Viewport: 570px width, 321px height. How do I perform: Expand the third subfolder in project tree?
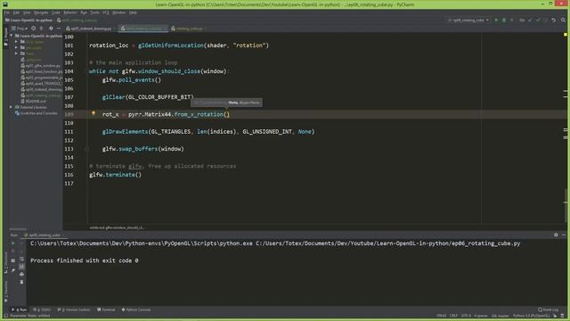[x=16, y=53]
